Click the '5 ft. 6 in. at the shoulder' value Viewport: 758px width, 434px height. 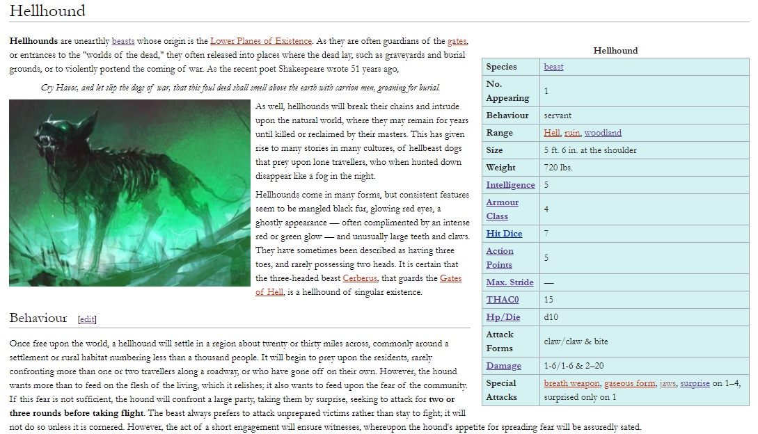click(590, 150)
